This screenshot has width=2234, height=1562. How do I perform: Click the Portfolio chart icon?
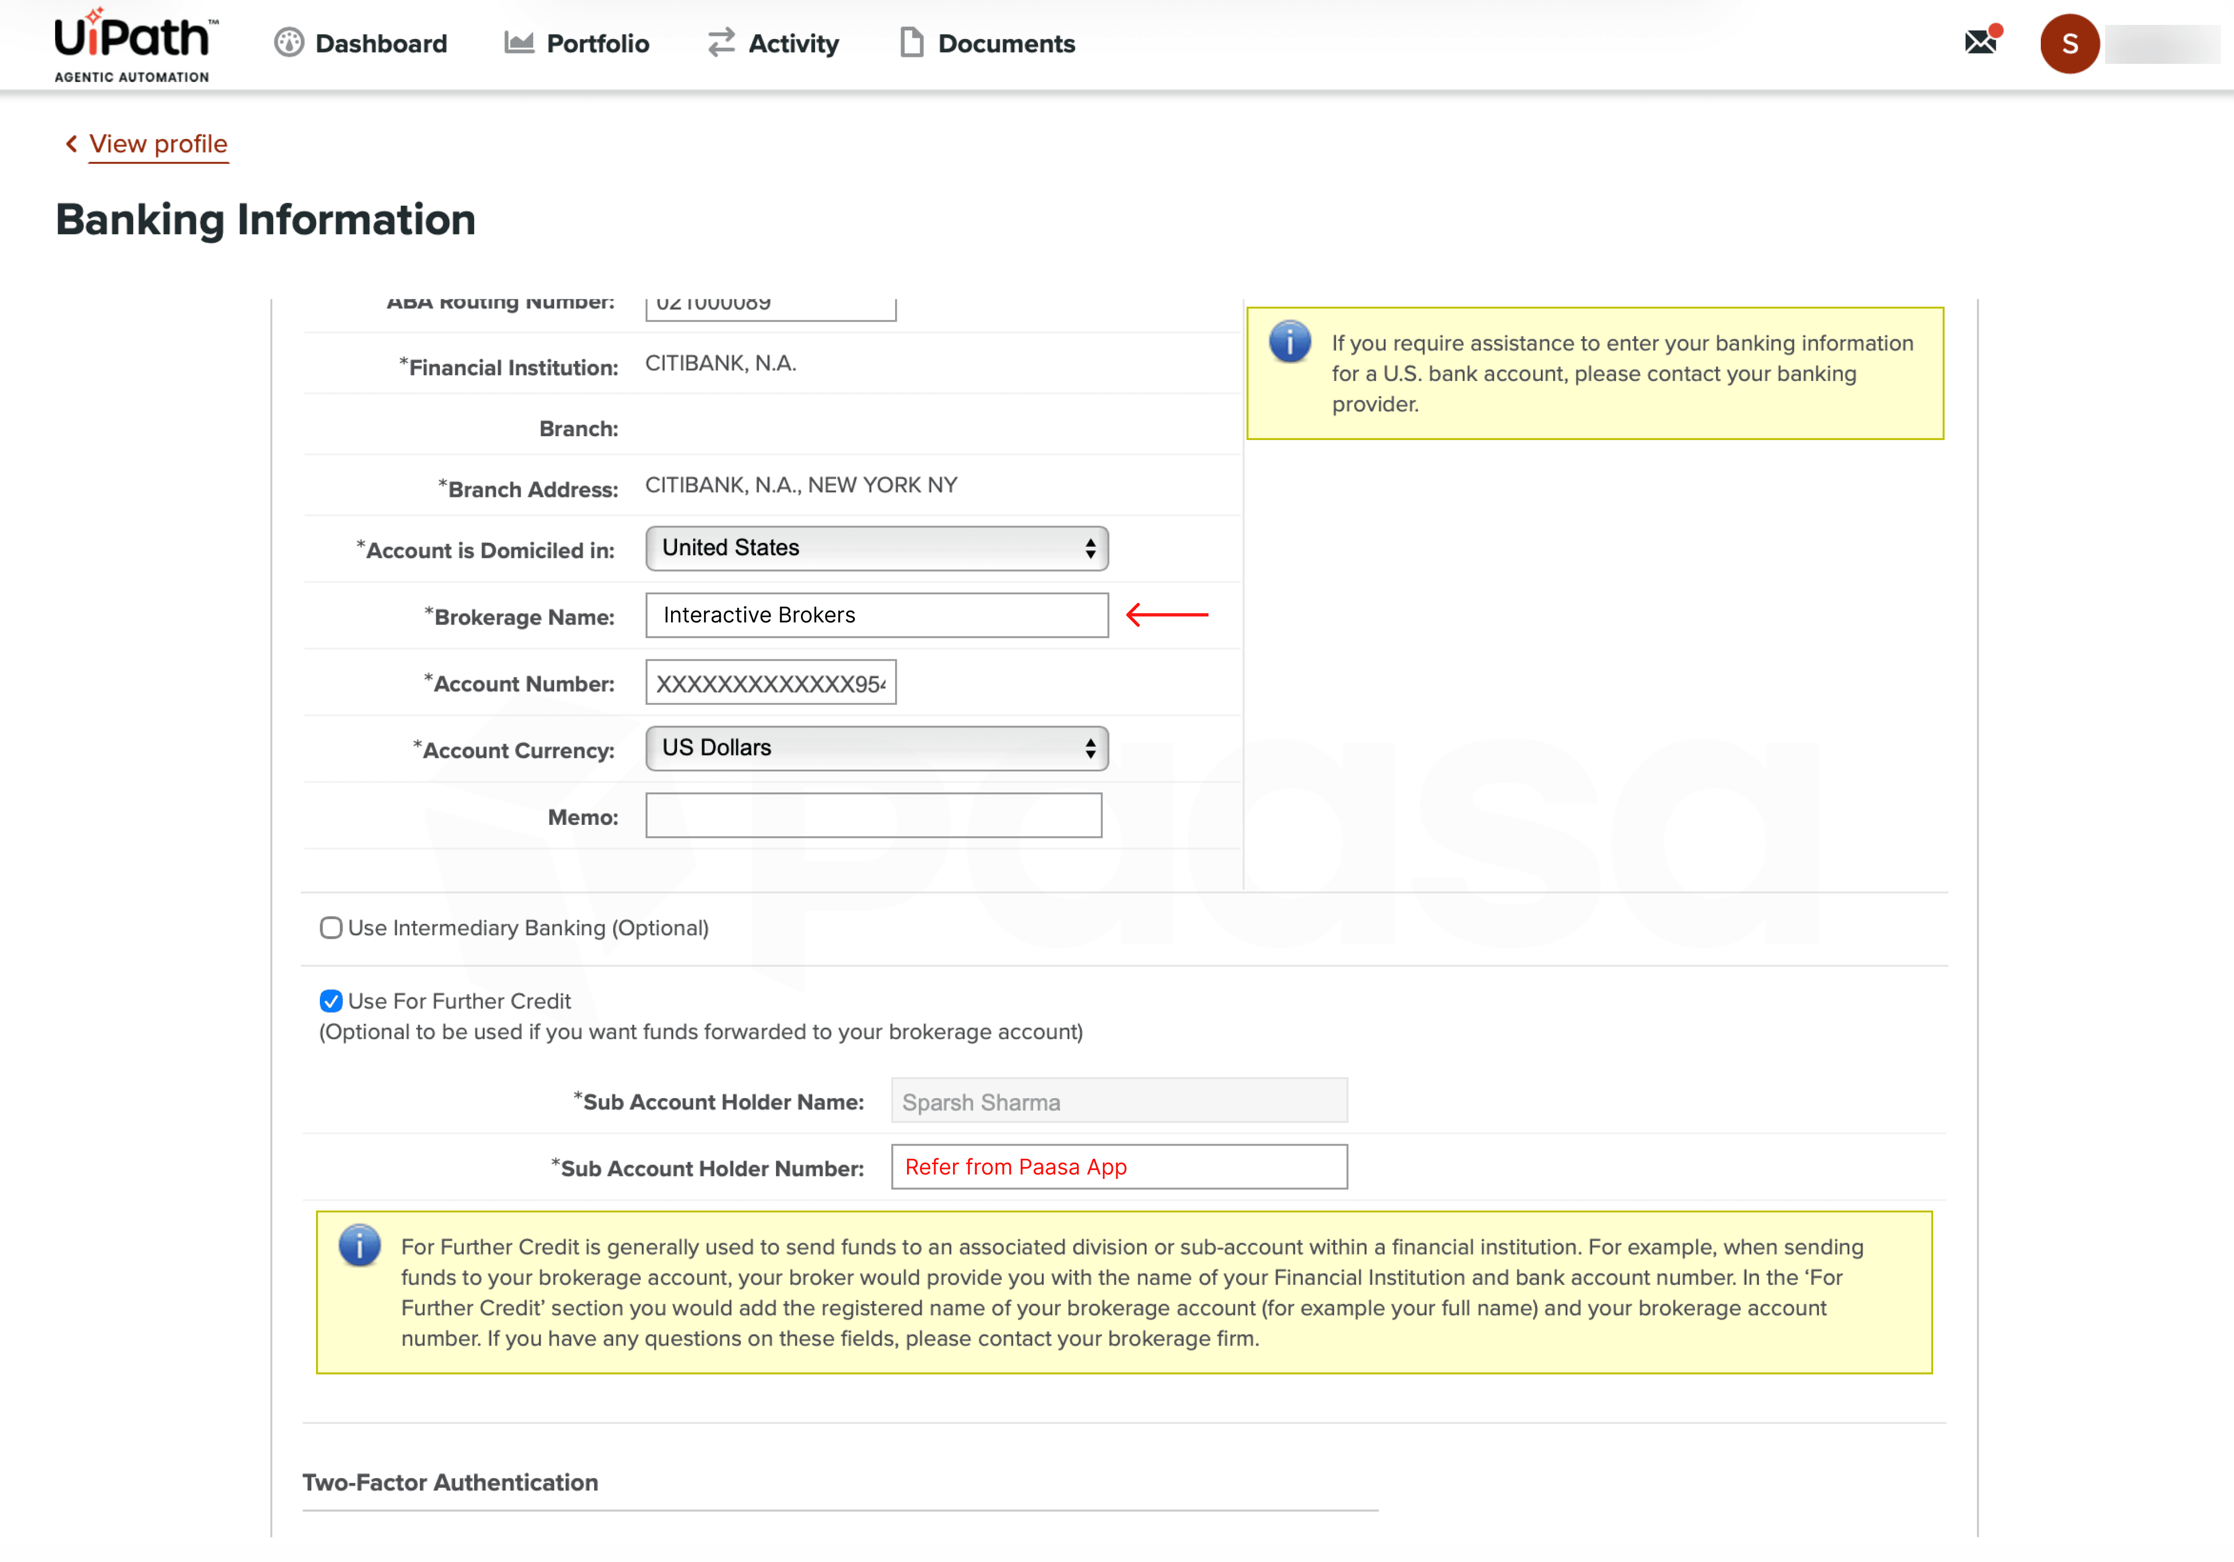(518, 43)
